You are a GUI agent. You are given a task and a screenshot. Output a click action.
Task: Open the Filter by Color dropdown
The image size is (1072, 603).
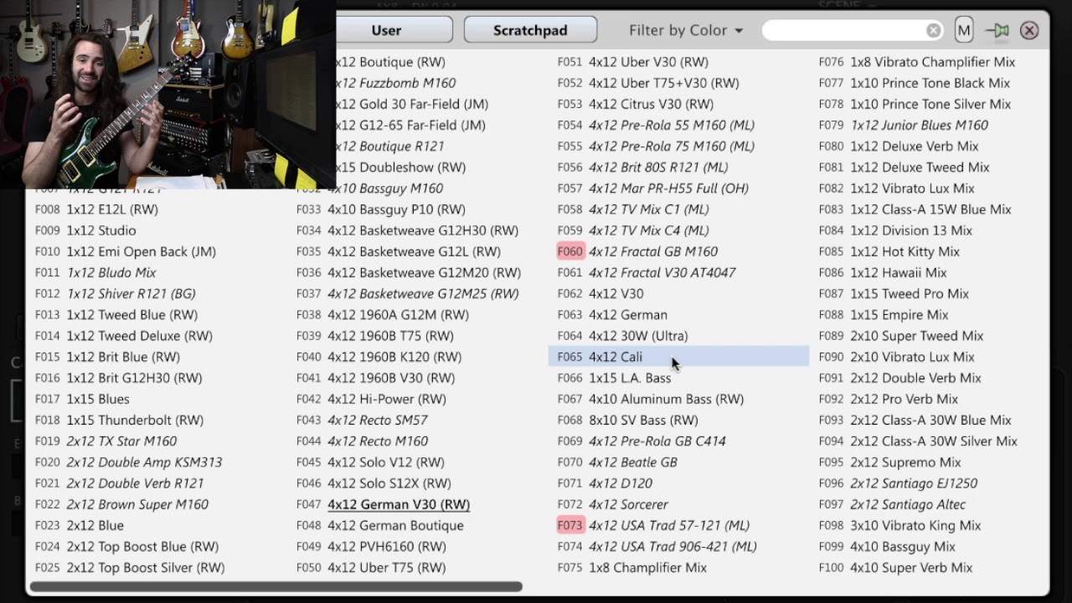(x=686, y=30)
